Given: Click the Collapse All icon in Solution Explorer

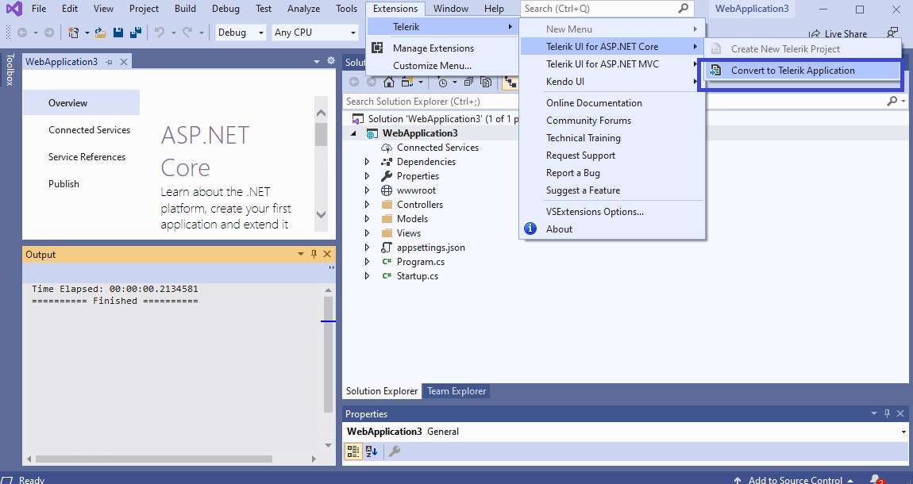Looking at the screenshot, I should [x=470, y=81].
